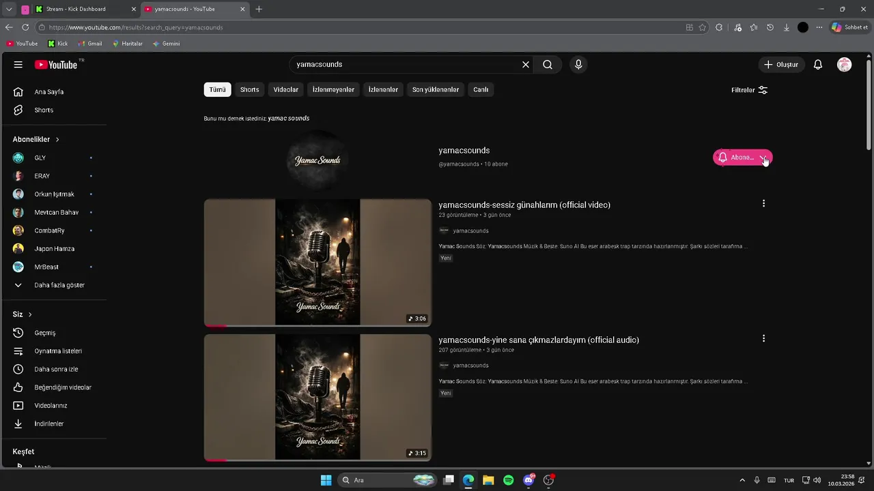Click the magnifier search button
874x491 pixels.
point(548,65)
